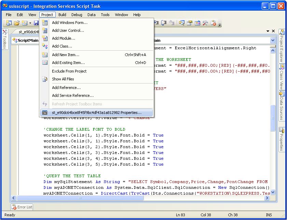Viewport: 287px width, 220px height.
Task: Expand the Main method dropdown arrow
Action: coord(272,40)
